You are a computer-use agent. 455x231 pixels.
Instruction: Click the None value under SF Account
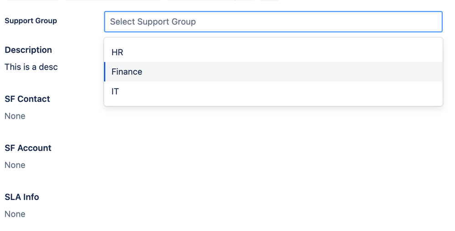[x=15, y=165]
